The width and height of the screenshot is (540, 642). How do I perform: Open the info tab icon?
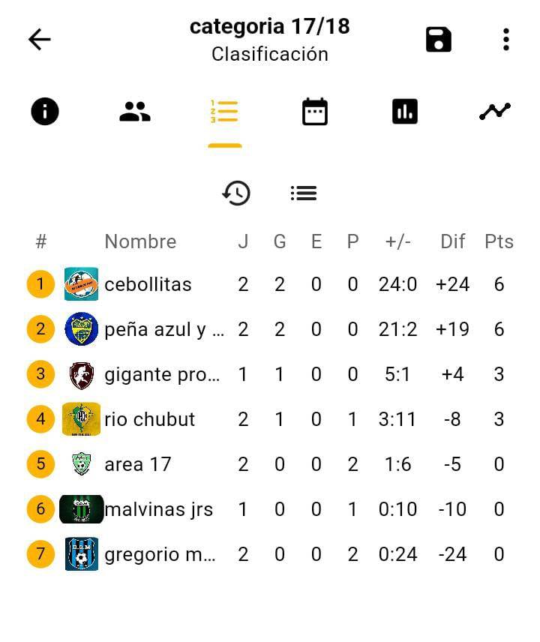(x=45, y=111)
